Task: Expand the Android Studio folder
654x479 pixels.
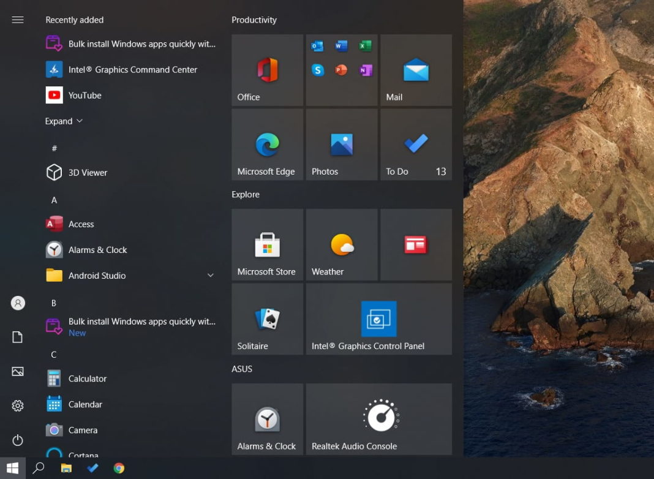Action: [x=211, y=276]
